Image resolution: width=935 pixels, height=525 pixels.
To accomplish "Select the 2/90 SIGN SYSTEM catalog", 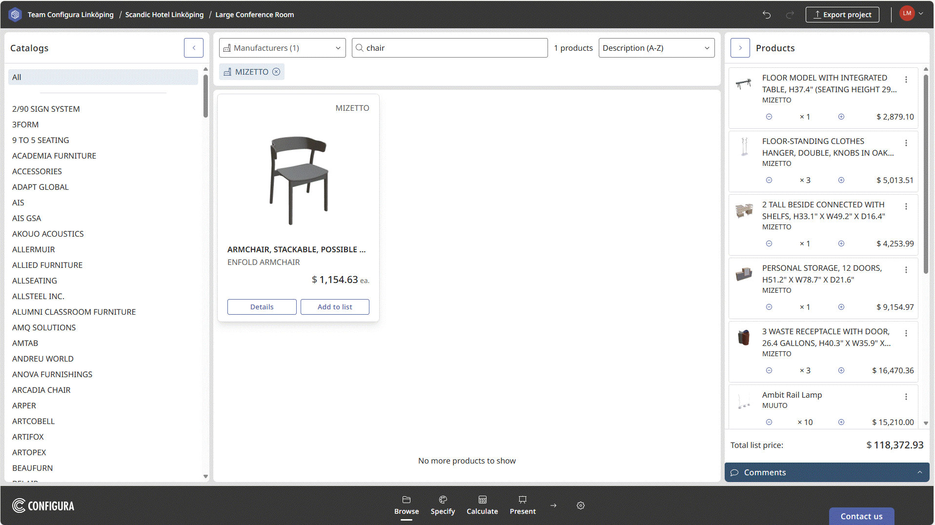I will (x=46, y=109).
